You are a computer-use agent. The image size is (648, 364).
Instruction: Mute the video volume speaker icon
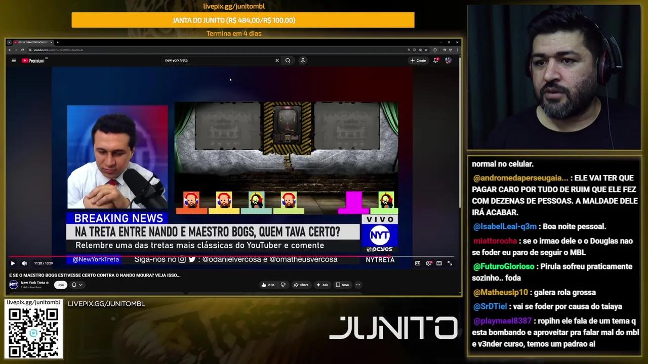24,263
